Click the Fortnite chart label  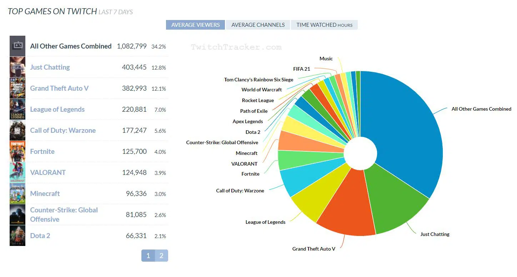(250, 174)
